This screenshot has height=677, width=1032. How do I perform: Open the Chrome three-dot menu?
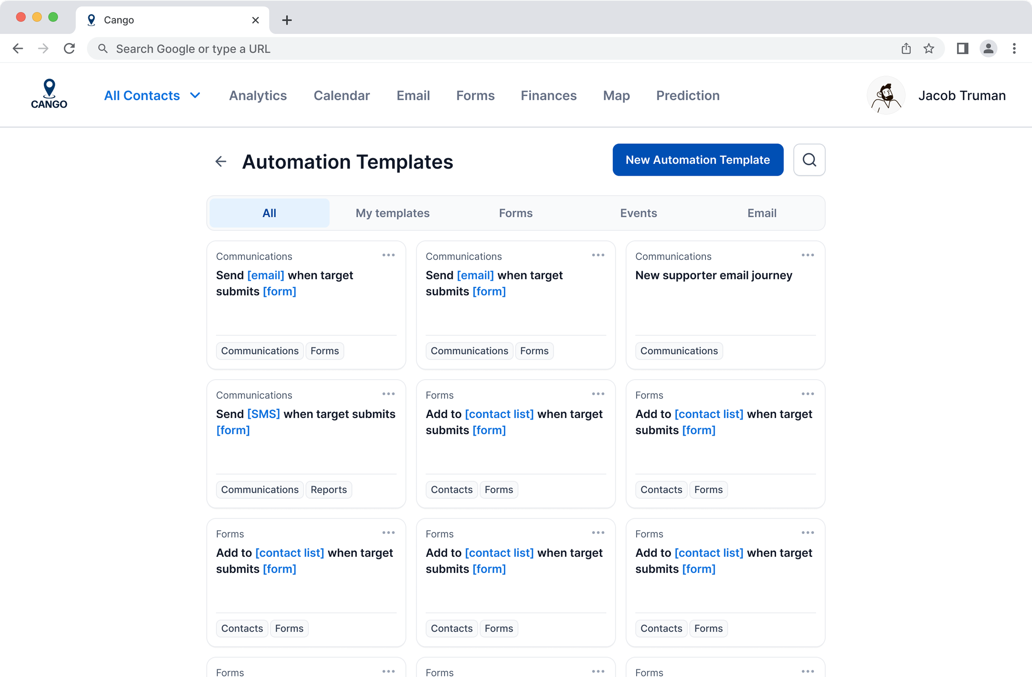click(1014, 49)
